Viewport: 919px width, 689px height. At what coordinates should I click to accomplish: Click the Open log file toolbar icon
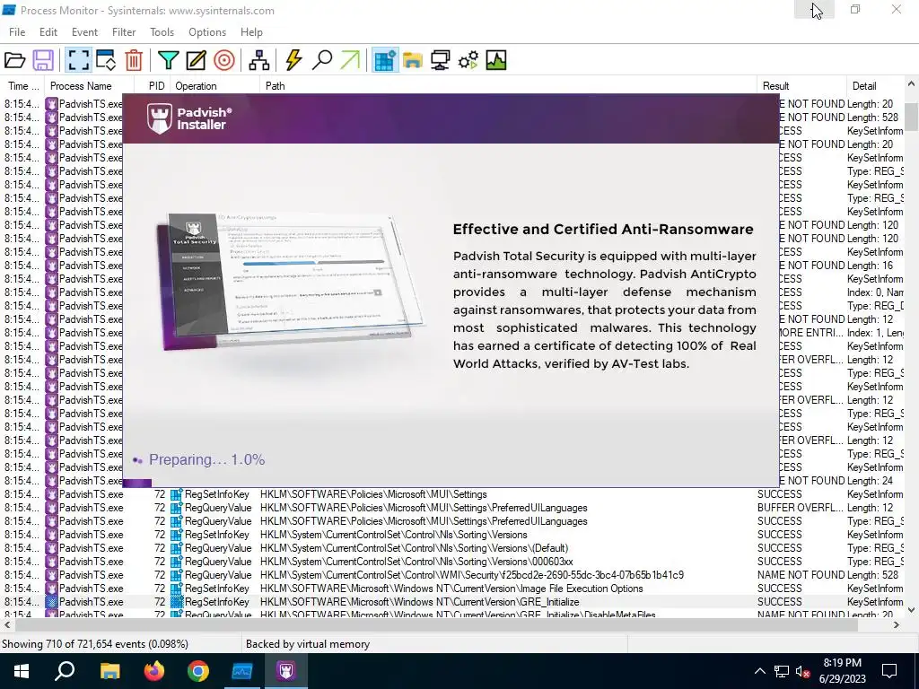(x=14, y=60)
